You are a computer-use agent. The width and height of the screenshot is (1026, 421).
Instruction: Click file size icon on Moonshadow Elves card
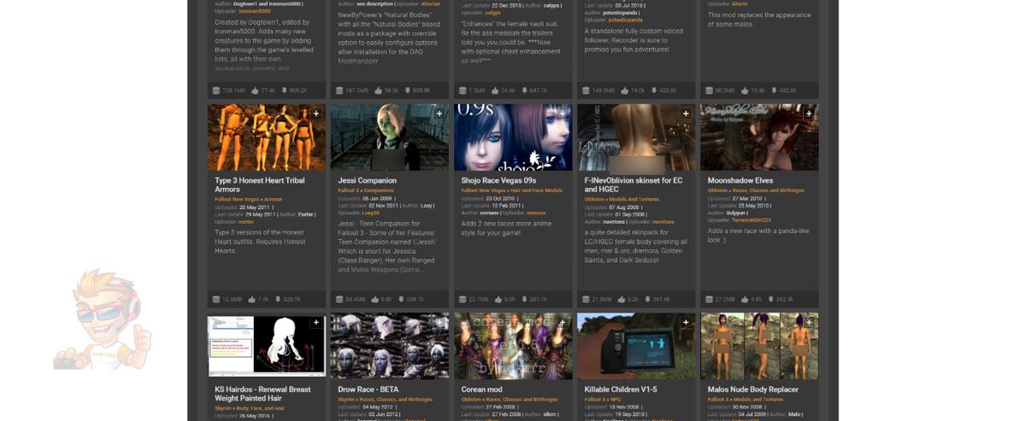(x=709, y=299)
